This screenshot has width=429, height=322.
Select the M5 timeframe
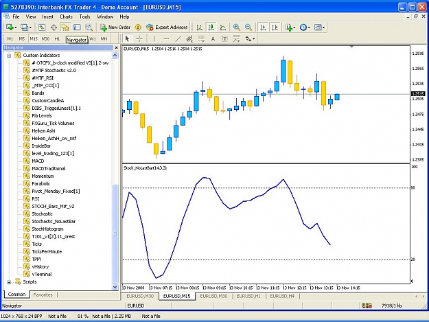click(22, 39)
